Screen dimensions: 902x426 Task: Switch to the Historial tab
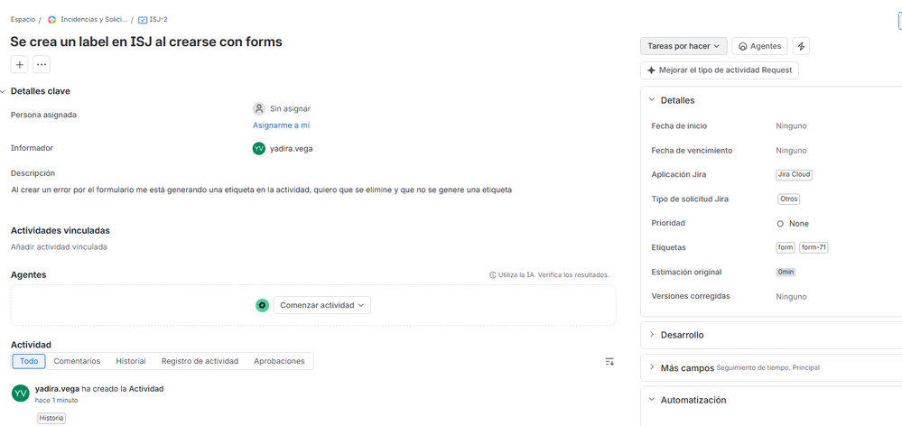[131, 361]
